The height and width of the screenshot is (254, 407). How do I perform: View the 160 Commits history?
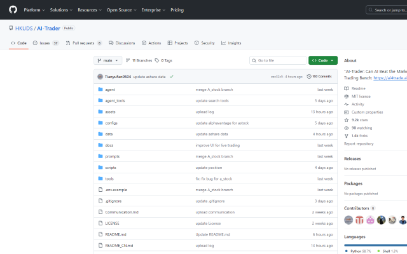pos(321,76)
